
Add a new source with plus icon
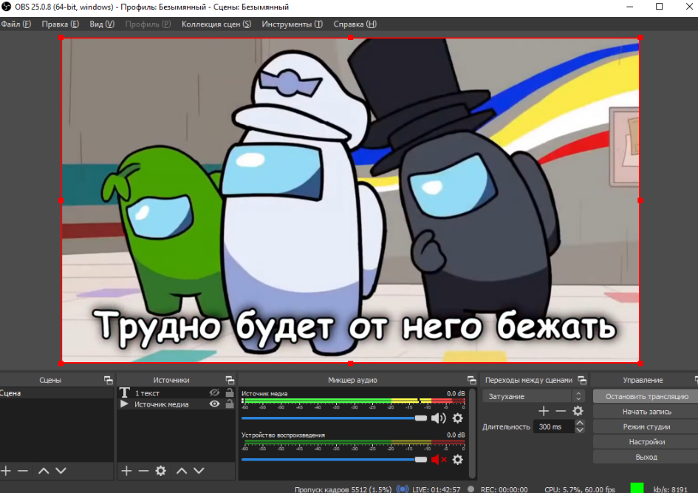(x=126, y=471)
